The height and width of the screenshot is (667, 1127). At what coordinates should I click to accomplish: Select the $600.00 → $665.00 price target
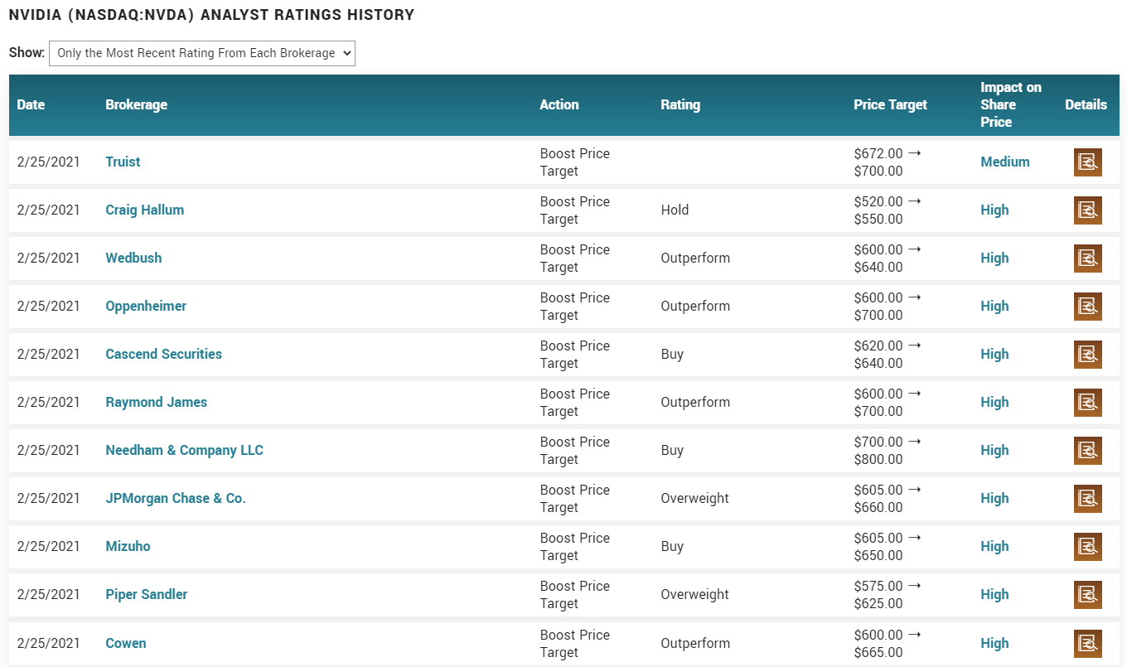(x=888, y=644)
